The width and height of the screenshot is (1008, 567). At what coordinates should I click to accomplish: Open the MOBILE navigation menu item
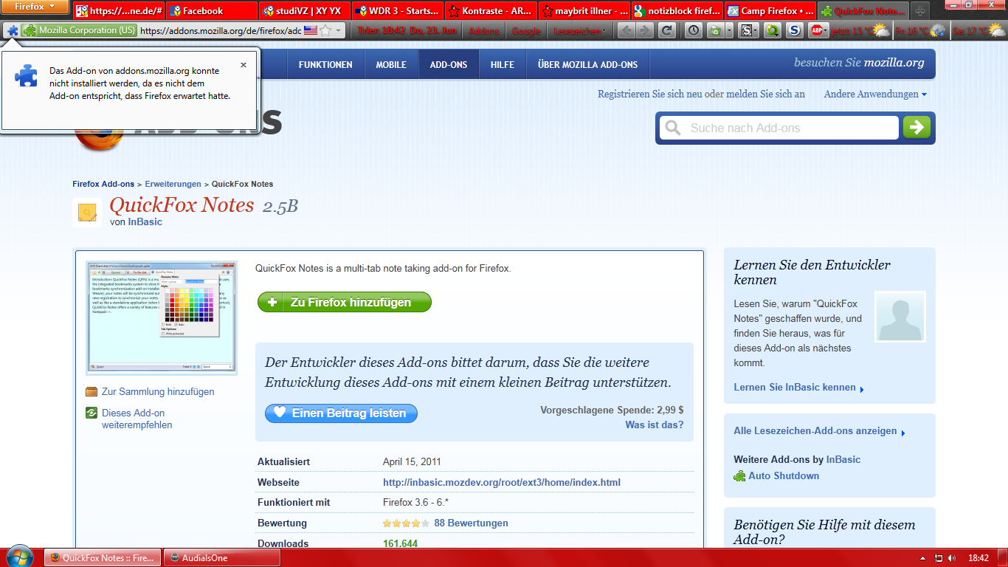tap(391, 64)
